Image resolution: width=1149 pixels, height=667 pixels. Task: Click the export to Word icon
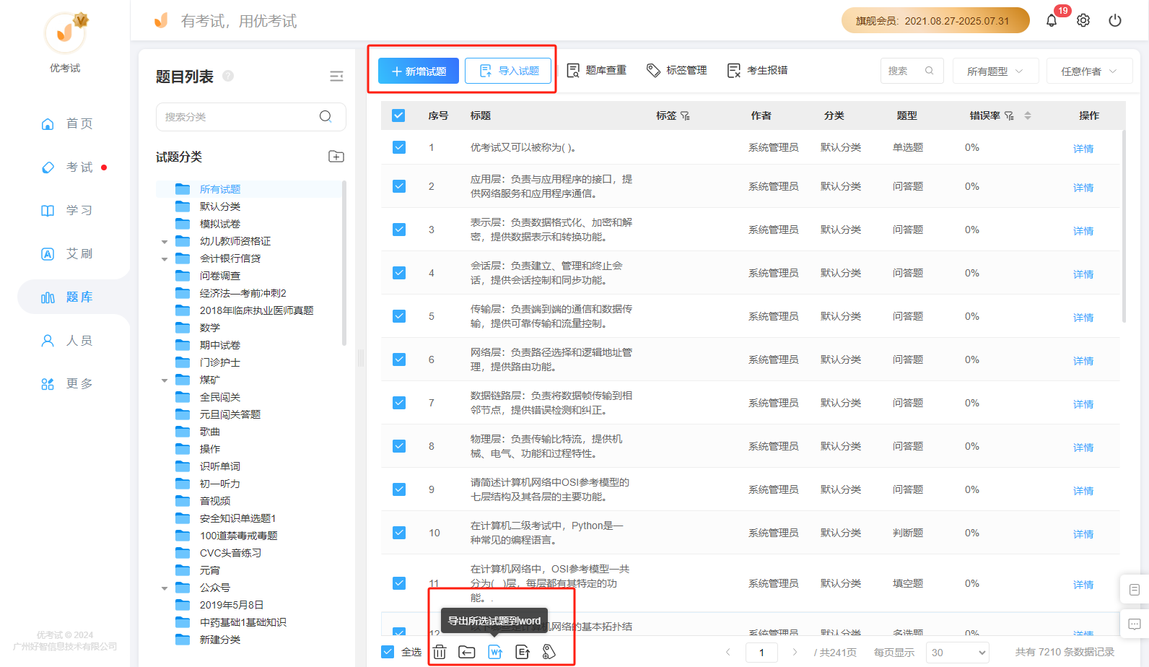[495, 652]
